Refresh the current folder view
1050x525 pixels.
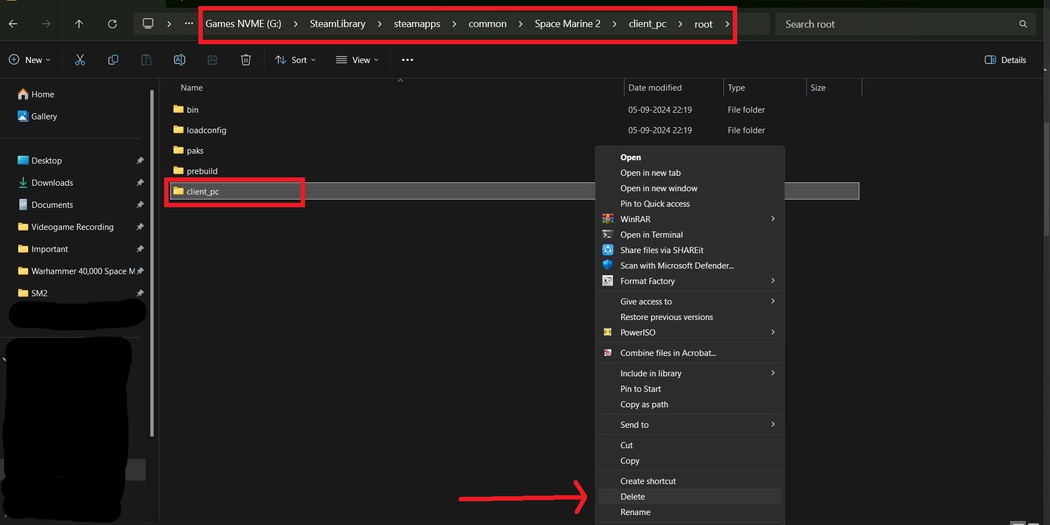tap(112, 24)
